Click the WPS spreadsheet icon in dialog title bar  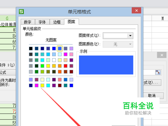(x=21, y=11)
